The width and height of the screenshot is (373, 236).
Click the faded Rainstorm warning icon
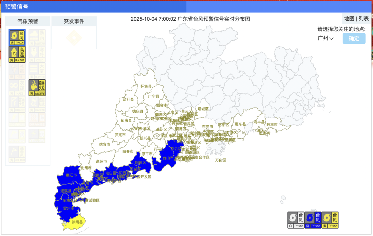(x=37, y=38)
